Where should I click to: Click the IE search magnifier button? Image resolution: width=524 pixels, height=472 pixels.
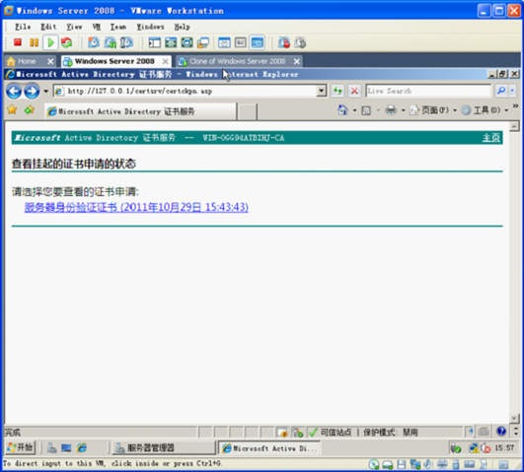(501, 91)
